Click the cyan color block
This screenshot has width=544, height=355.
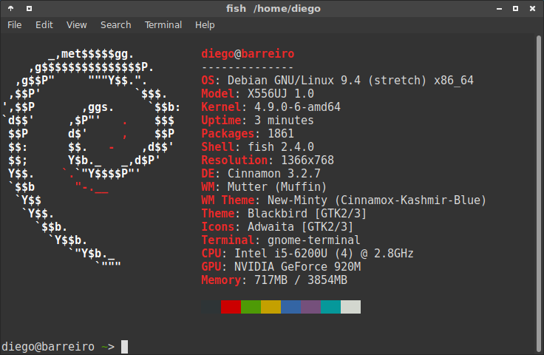330,307
